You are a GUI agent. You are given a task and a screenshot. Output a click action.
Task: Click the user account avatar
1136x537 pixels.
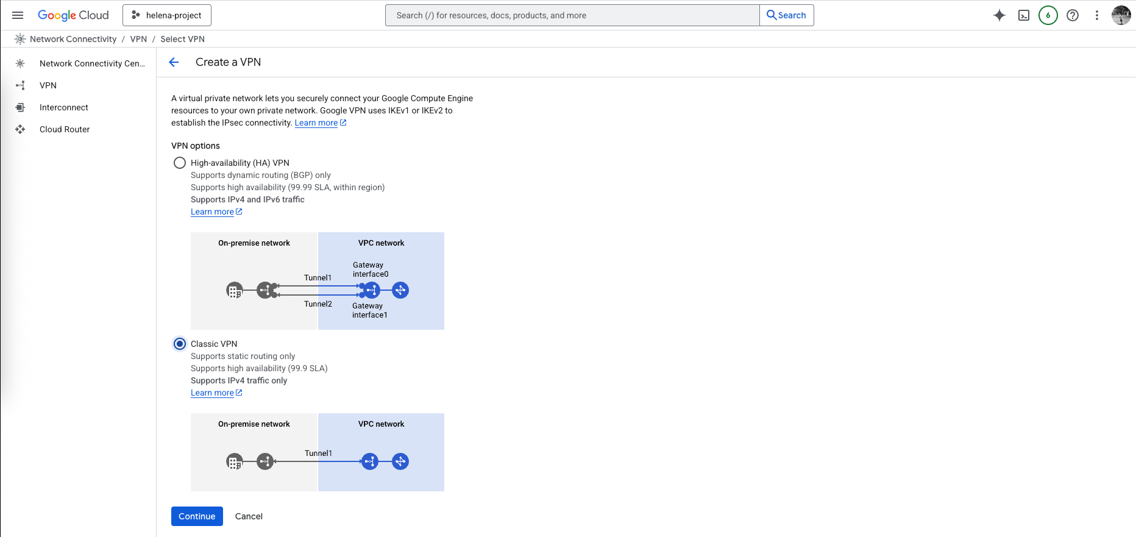coord(1121,15)
